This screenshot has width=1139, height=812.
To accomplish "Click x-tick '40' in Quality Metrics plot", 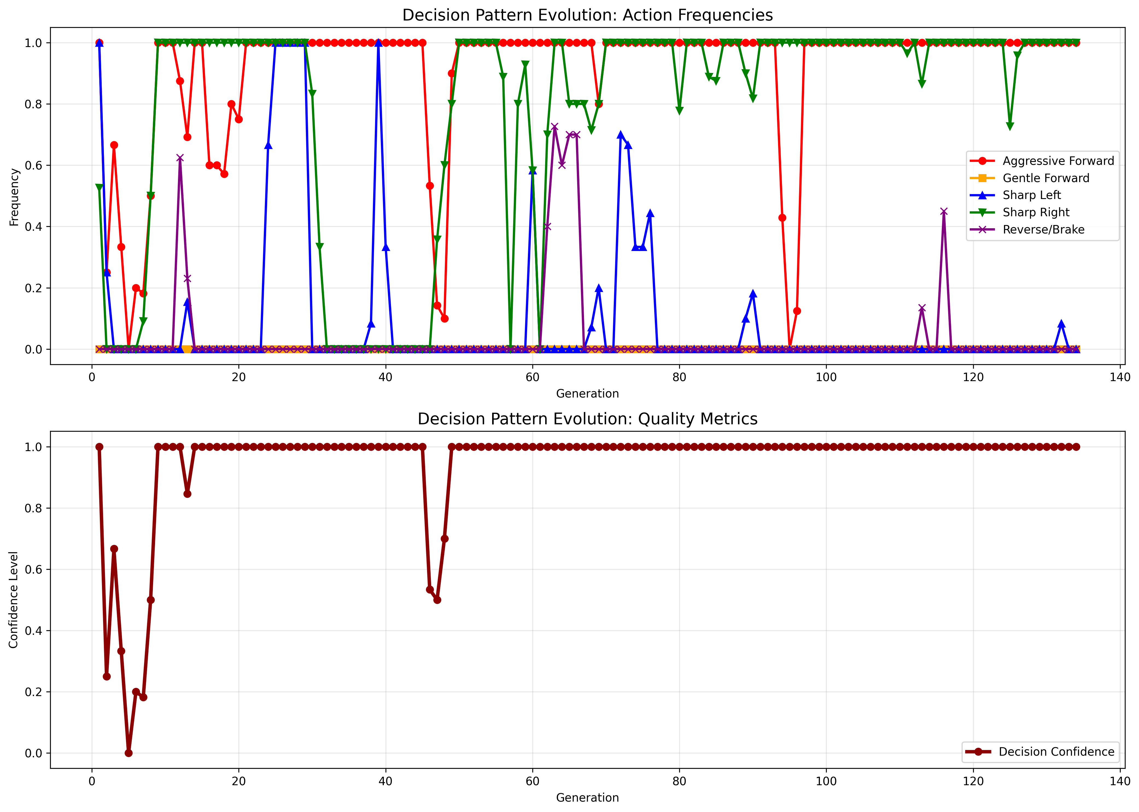I will click(385, 781).
